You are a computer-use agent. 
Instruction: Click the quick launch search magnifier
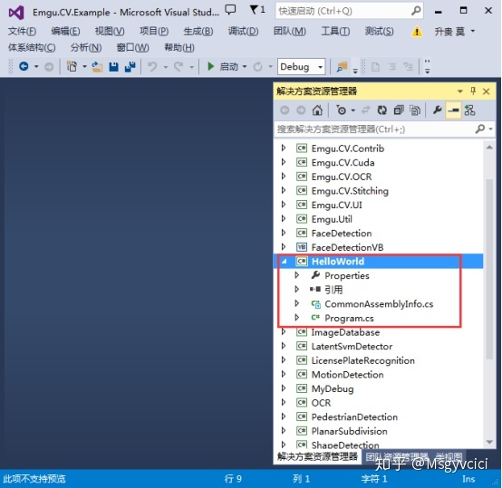pos(416,11)
